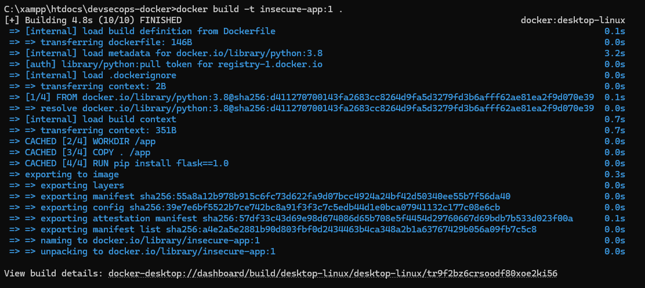This screenshot has height=288, width=645.
Task: Click the CACHED [2/4] WORKDIR /app line
Action: 90,141
